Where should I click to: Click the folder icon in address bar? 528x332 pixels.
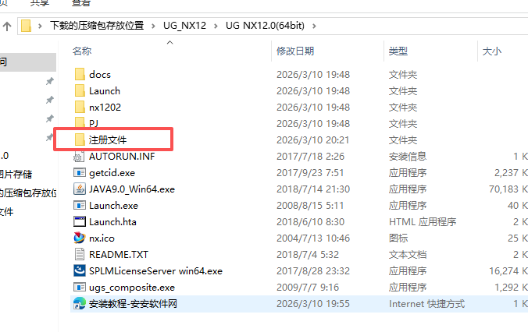(x=27, y=26)
